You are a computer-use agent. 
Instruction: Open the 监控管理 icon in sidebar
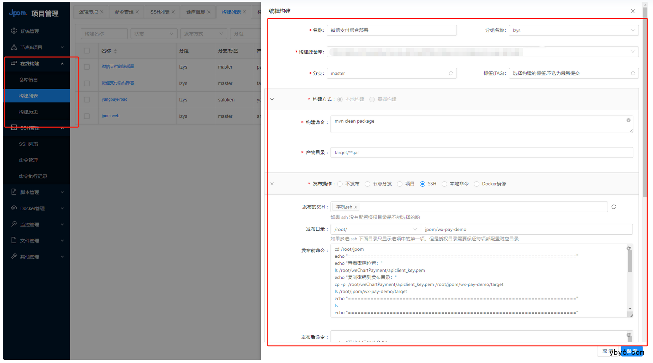[x=14, y=224]
